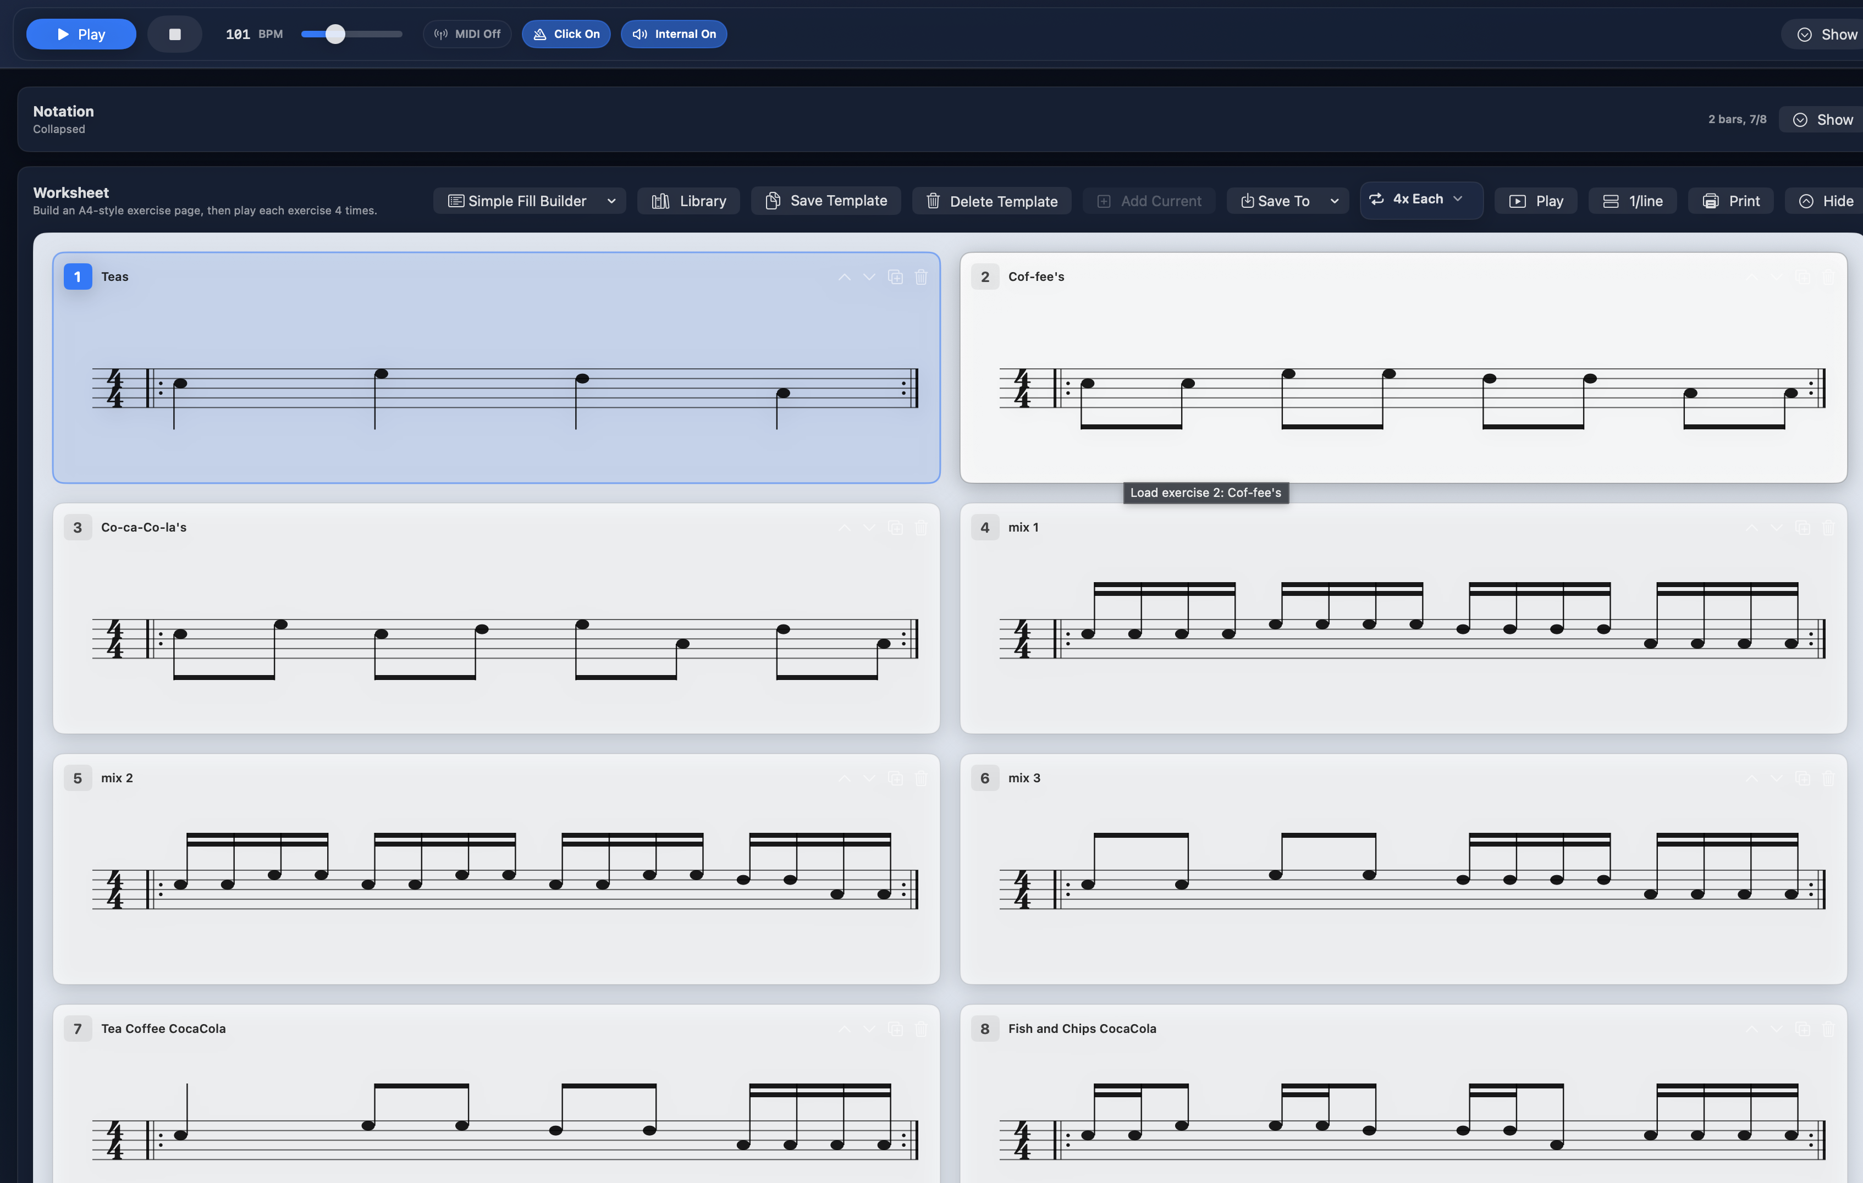Open the Save To dropdown

[1287, 201]
